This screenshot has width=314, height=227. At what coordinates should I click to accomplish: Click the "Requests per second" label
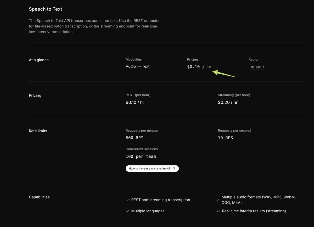(234, 130)
